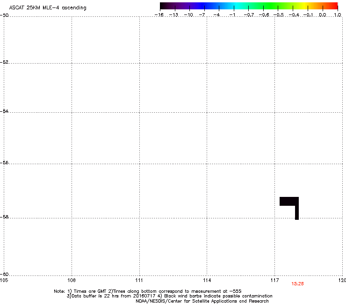Pick the black end of the color scale
The width and height of the screenshot is (346, 304).
163,6
